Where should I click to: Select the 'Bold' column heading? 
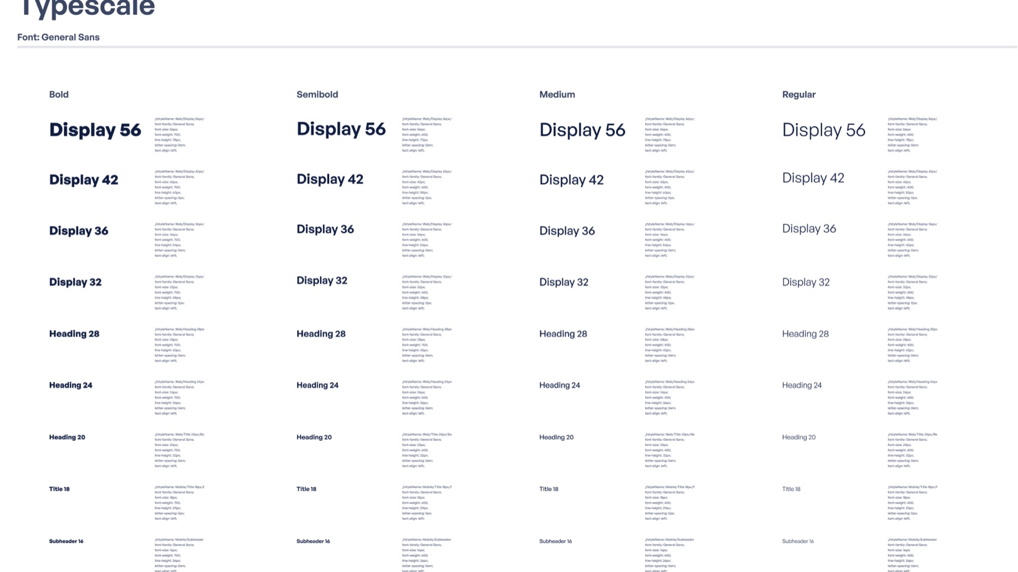click(59, 95)
